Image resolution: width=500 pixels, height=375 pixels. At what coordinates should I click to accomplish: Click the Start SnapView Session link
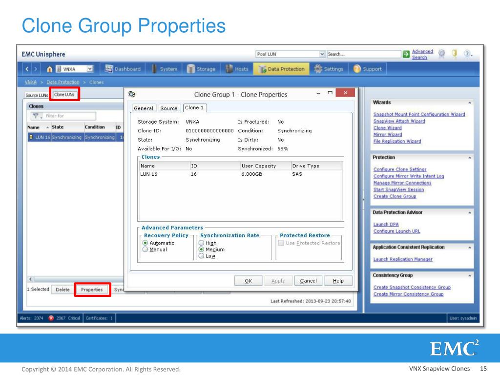(398, 189)
